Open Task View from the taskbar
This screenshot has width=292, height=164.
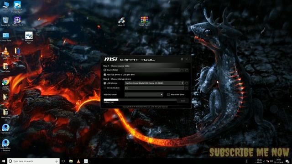coord(63,161)
